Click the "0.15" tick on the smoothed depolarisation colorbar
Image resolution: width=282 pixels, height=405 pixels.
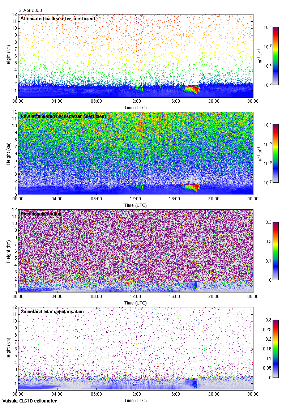pos(267,349)
